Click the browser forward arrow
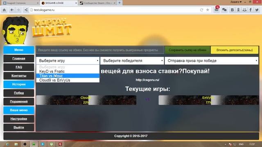This screenshot has height=147, width=262. tap(18, 10)
